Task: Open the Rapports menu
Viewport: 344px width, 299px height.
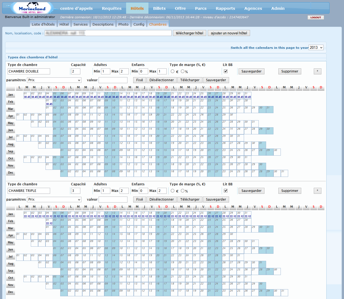Action: pyautogui.click(x=225, y=8)
